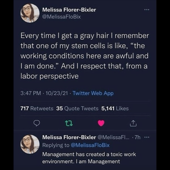Open the reply author's name Melissa Florer-Bixler
Image resolution: width=170 pixels, height=170 pixels.
pos(69,137)
